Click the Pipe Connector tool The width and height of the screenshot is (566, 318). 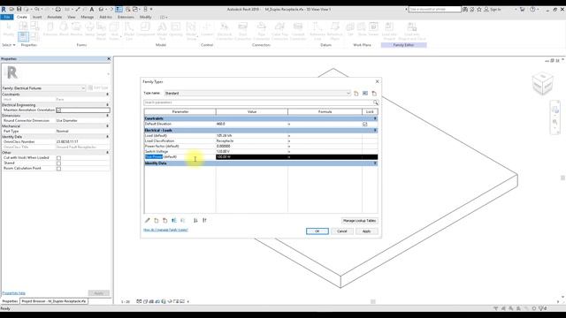tap(262, 31)
